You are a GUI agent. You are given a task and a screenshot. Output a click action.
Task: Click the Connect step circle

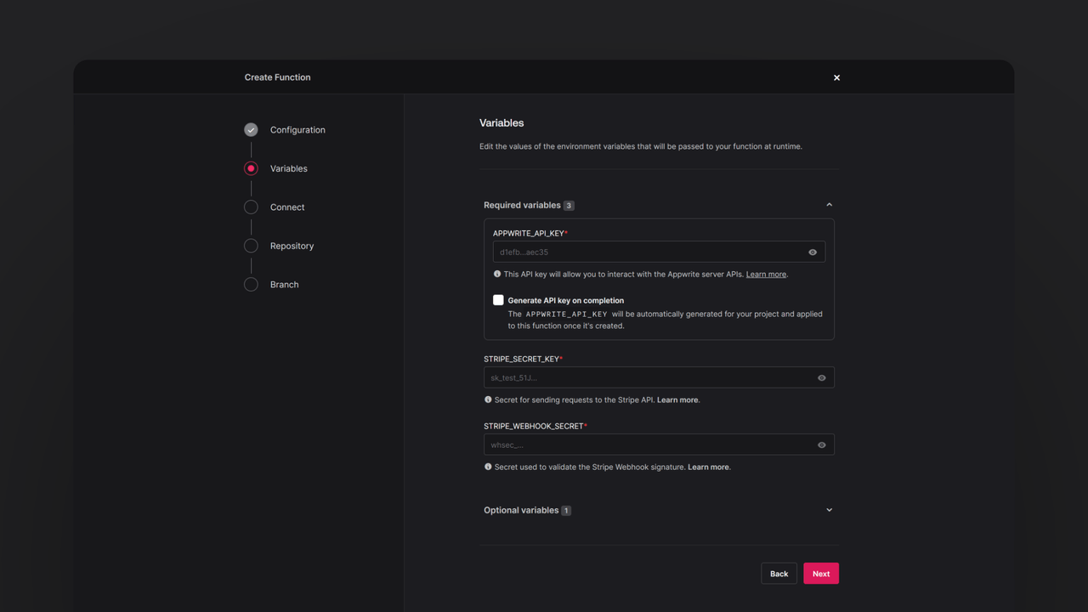tap(251, 207)
